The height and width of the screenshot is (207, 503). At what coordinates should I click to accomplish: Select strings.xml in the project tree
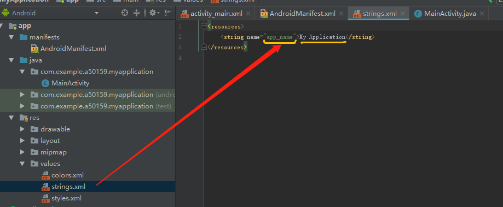[x=88, y=186]
